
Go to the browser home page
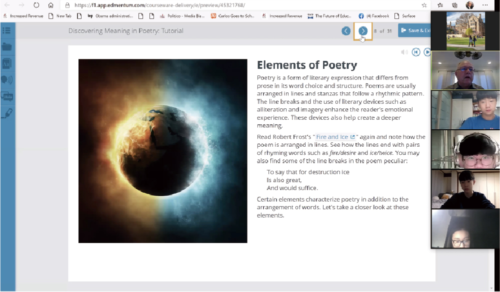50,5
